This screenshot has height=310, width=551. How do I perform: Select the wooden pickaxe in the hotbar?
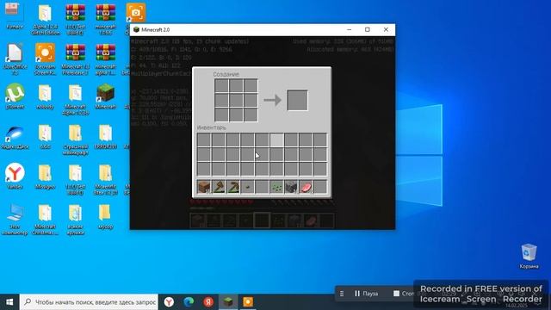click(x=233, y=187)
